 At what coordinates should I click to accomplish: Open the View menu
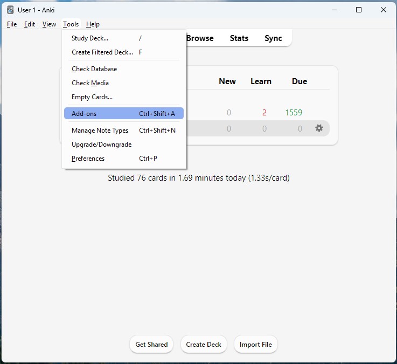pos(49,24)
